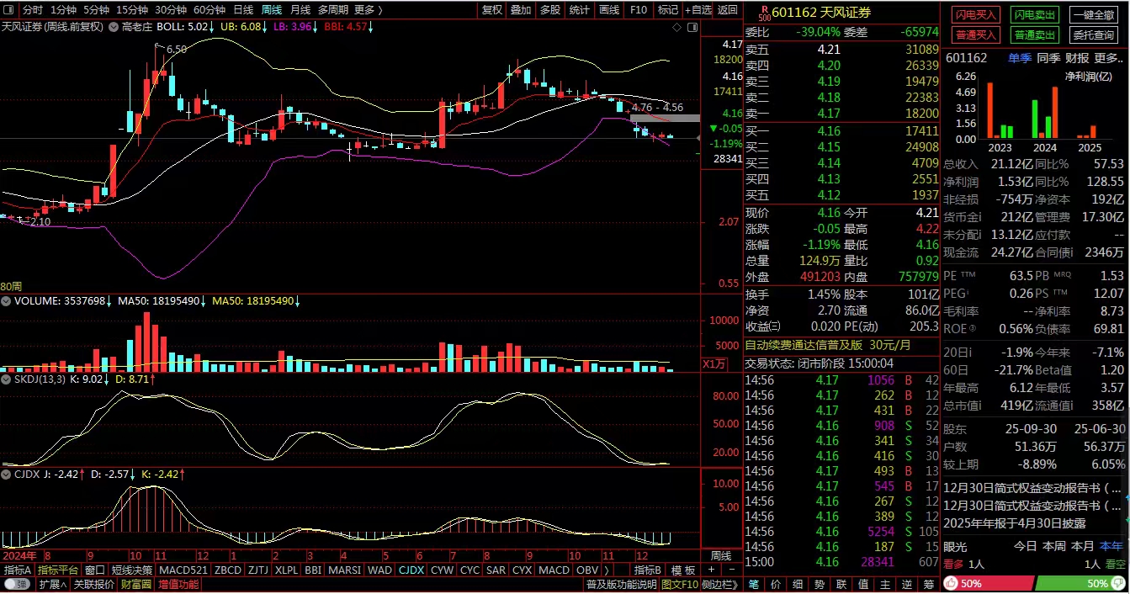Select the 60分钟 period

point(210,10)
